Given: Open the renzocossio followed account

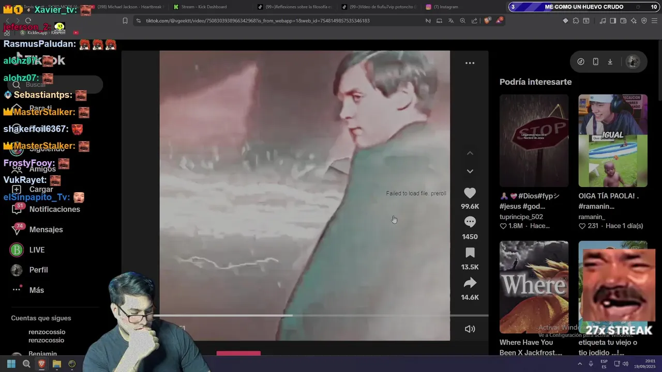Looking at the screenshot, I should point(47,336).
